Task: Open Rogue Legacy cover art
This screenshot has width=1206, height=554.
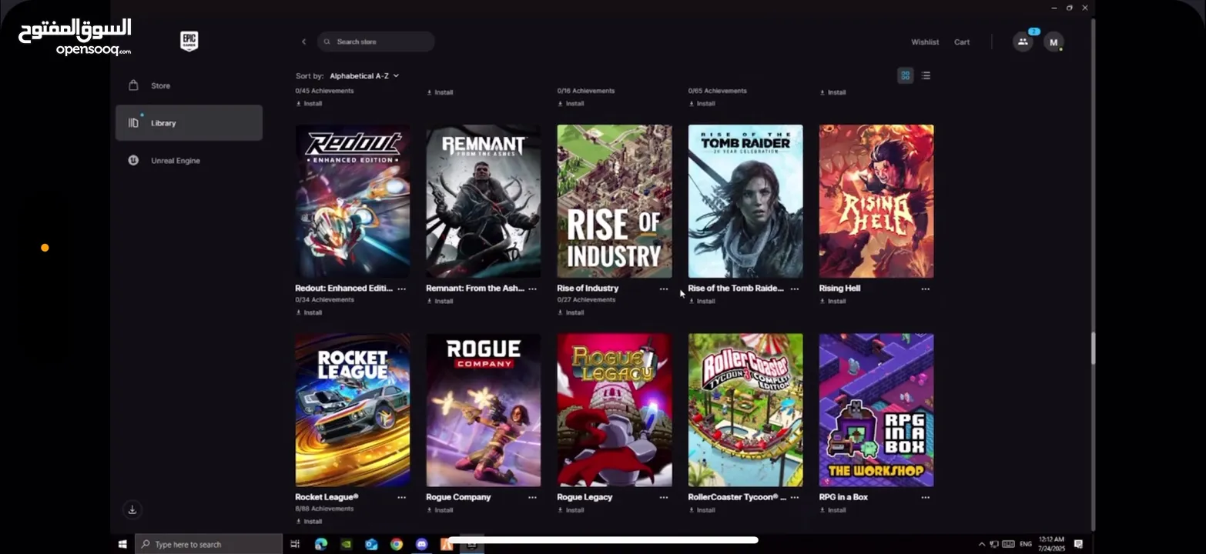Action: point(615,410)
